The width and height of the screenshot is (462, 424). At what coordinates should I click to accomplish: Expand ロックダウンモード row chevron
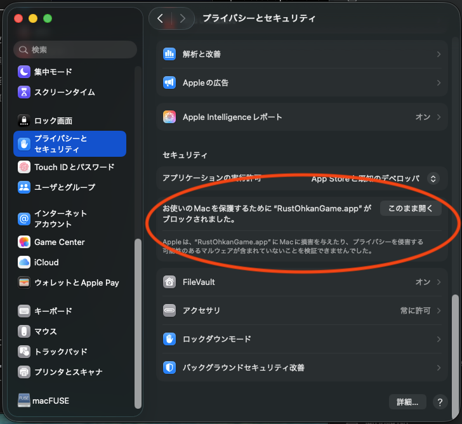click(x=439, y=339)
